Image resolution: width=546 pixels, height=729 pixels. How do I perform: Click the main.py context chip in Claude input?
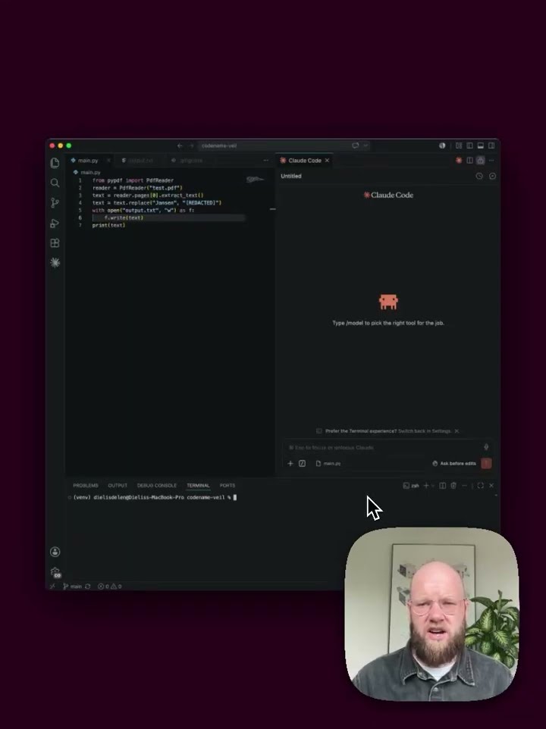328,464
